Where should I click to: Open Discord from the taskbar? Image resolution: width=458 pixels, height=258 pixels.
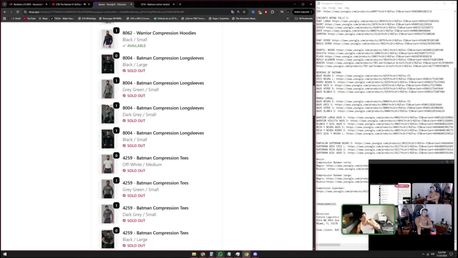tap(255, 254)
